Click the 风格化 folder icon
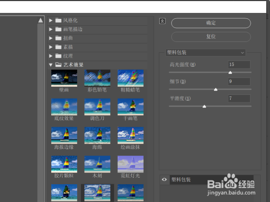Screen dimensions: 270x202 click(58, 20)
